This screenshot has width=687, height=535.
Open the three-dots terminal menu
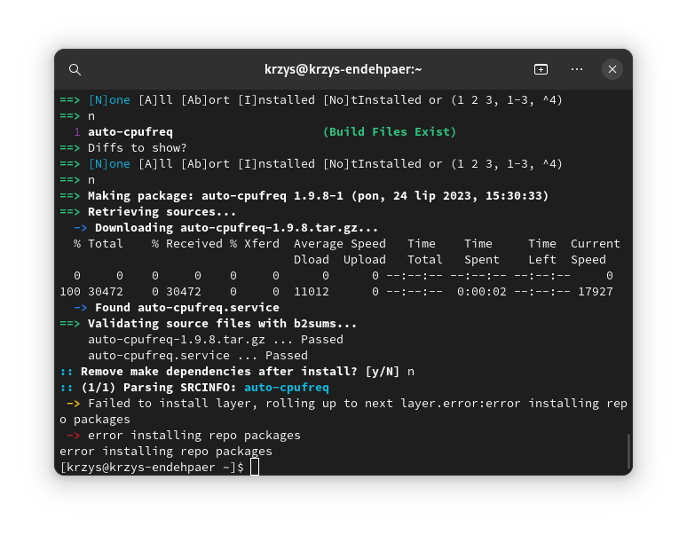click(x=577, y=69)
